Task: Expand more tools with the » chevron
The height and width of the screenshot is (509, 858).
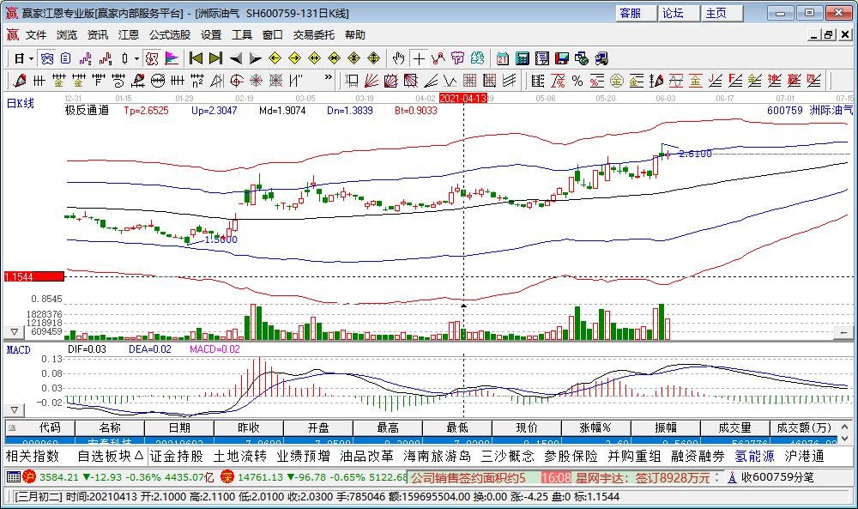Action: [x=328, y=77]
